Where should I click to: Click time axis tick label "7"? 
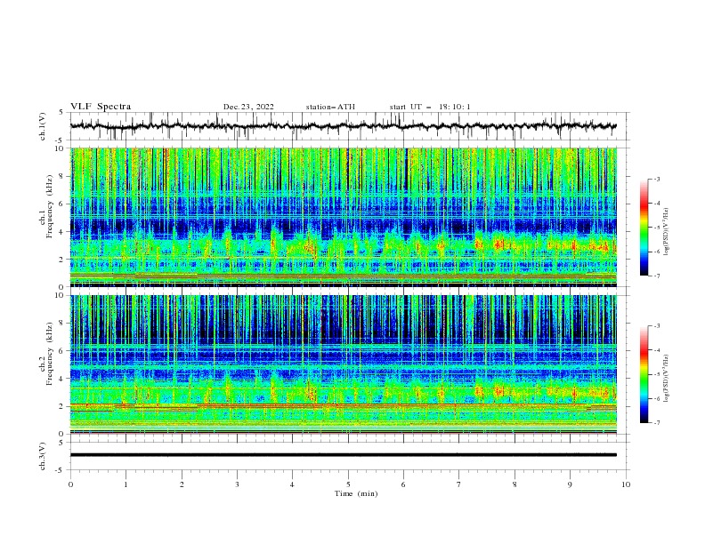pos(459,484)
